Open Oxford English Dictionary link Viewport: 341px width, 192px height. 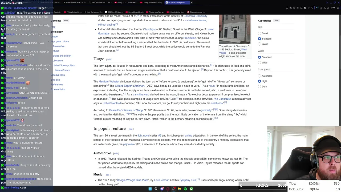pyautogui.click(x=130, y=86)
